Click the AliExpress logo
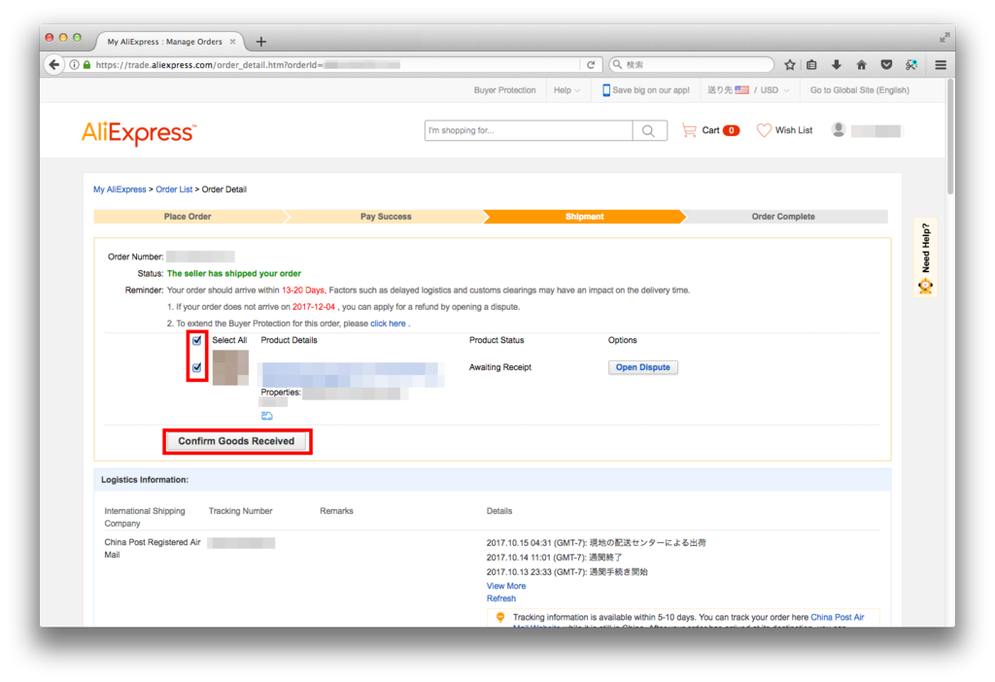Image resolution: width=995 pixels, height=682 pixels. pos(139,133)
